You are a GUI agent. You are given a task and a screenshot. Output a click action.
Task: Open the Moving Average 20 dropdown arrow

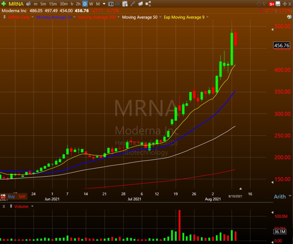tap(74, 17)
